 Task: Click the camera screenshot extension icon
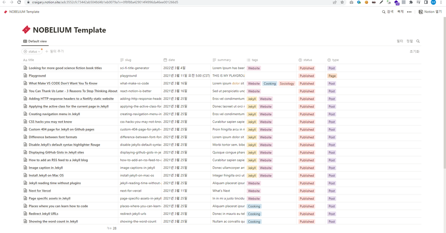click(351, 2)
